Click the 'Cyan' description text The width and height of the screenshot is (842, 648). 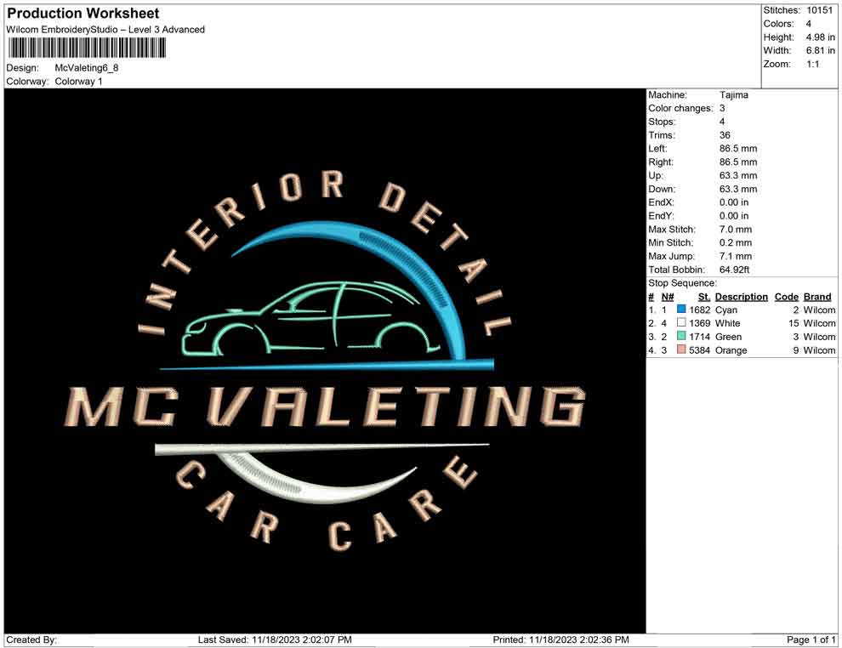(x=726, y=310)
